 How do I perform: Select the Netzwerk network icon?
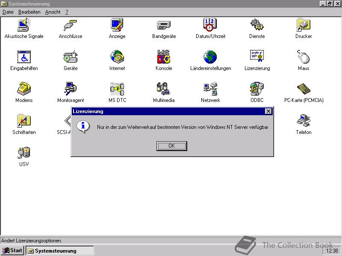tap(210, 89)
